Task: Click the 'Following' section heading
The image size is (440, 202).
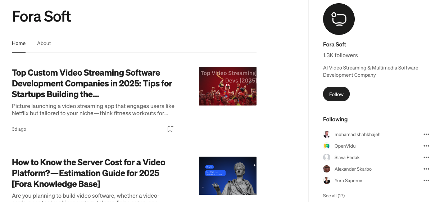Action: [x=335, y=119]
